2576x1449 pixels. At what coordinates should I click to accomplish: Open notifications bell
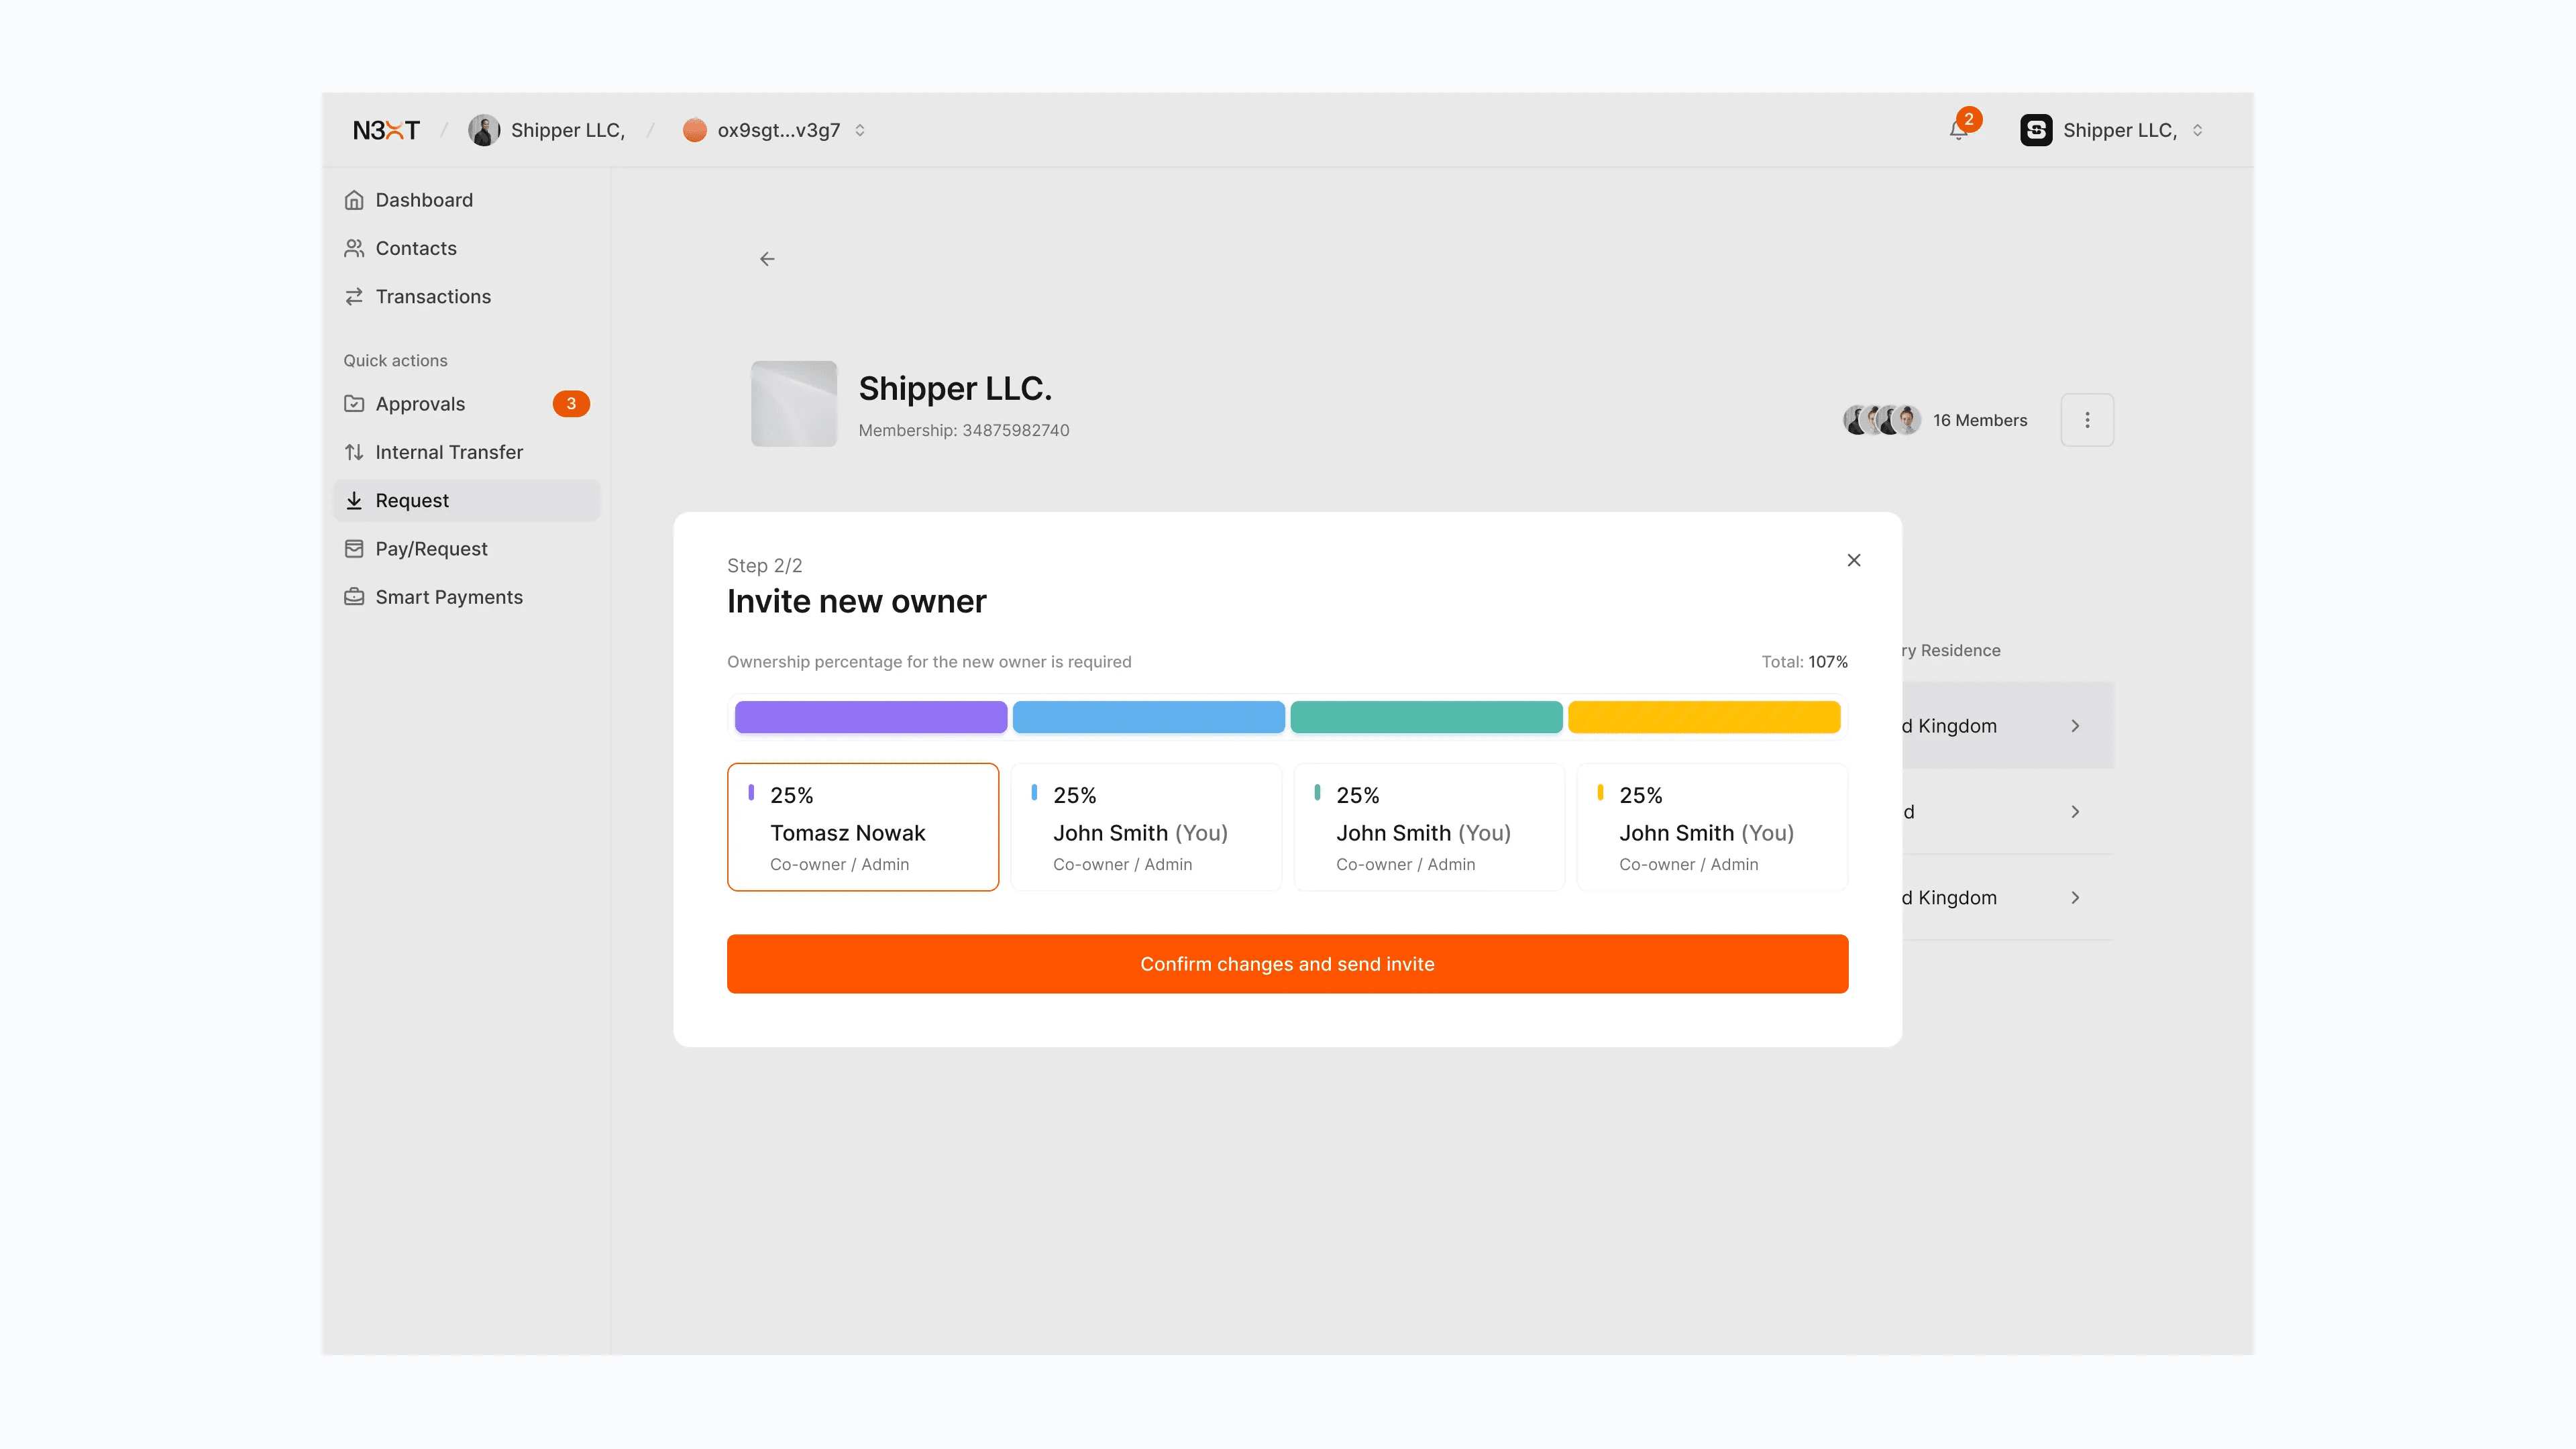click(1958, 131)
